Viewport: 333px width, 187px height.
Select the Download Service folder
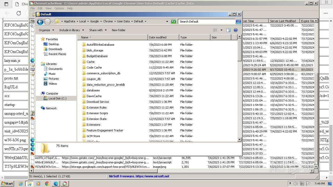98,102
